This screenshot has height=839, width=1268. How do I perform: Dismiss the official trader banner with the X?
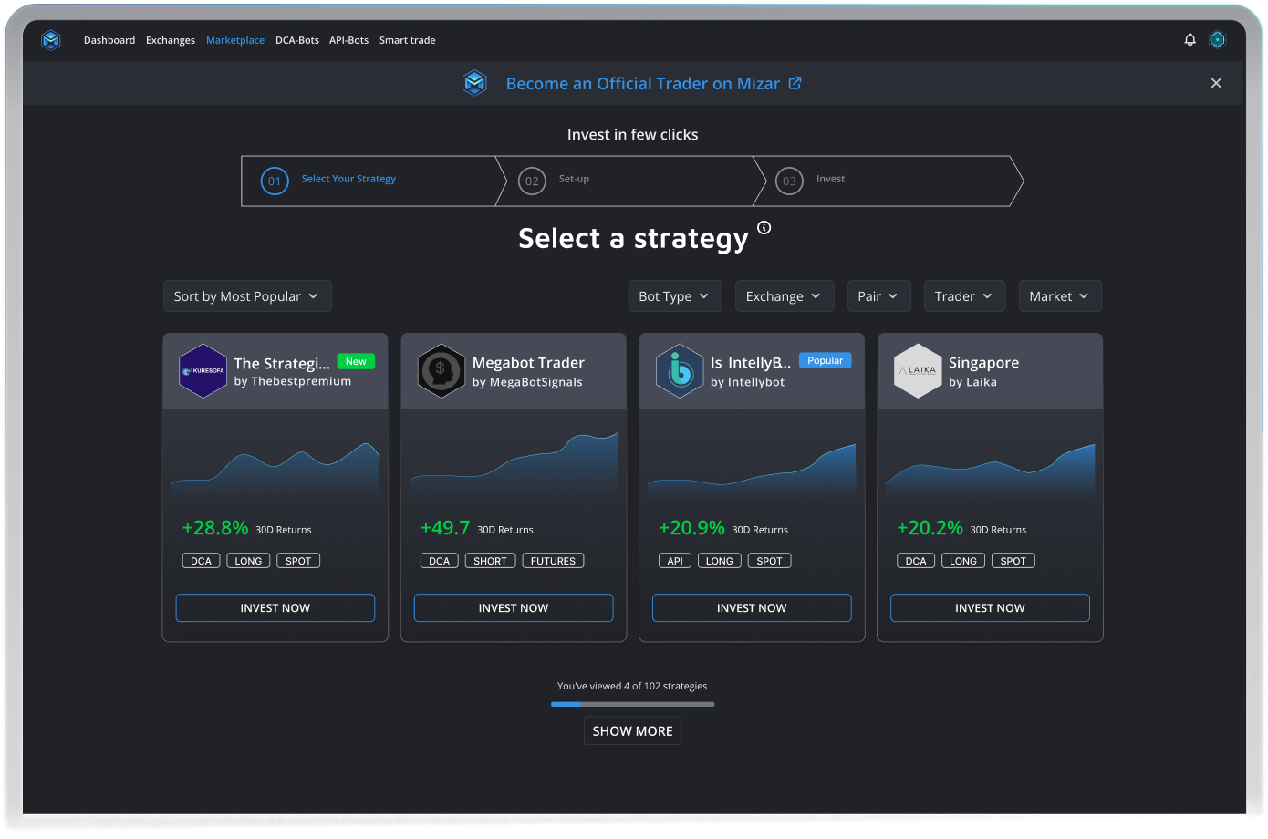pyautogui.click(x=1216, y=82)
